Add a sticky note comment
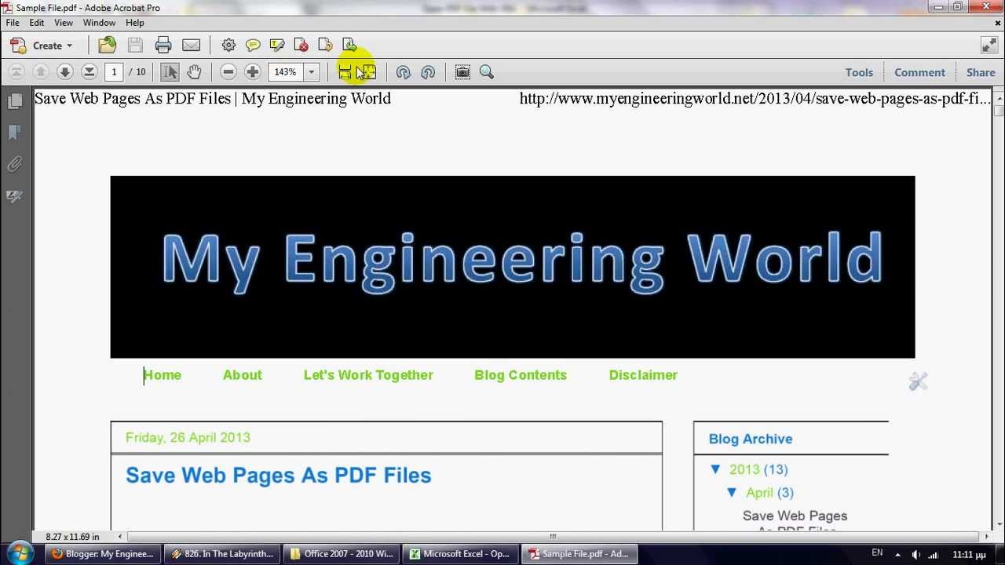Screen dimensions: 1005x565 253,46
